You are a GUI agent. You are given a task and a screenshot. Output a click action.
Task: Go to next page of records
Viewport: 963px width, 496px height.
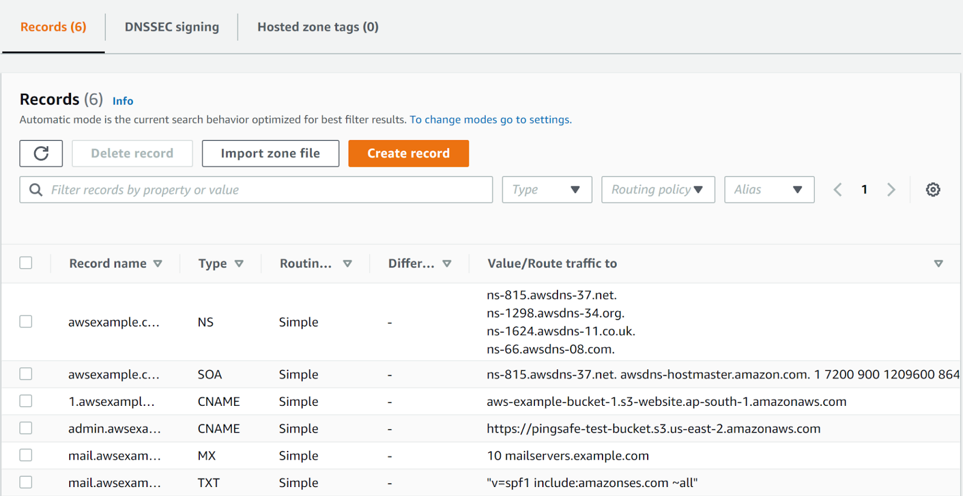coord(891,190)
